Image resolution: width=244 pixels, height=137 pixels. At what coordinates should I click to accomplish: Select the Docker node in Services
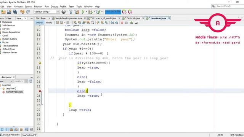tap(5, 42)
